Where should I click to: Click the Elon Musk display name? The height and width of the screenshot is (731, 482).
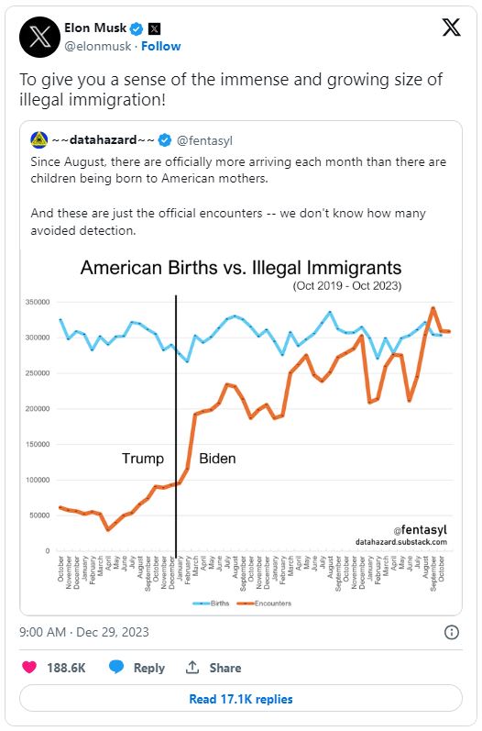click(95, 28)
